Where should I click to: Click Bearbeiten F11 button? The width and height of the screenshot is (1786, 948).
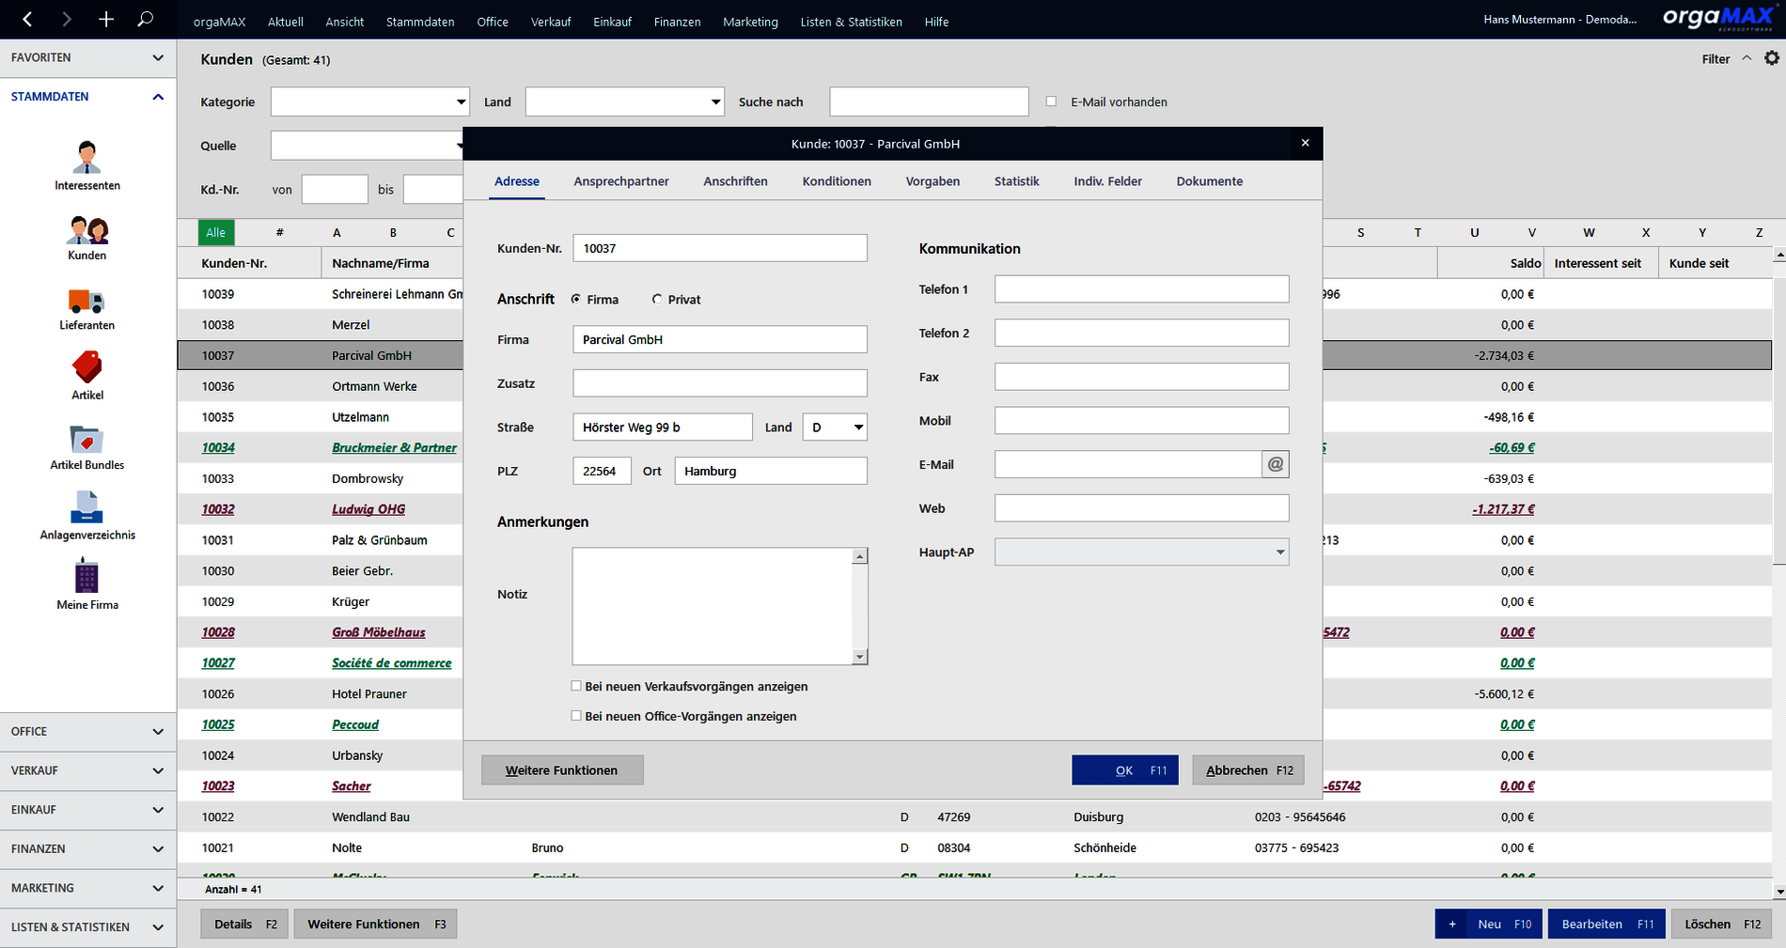point(1607,925)
